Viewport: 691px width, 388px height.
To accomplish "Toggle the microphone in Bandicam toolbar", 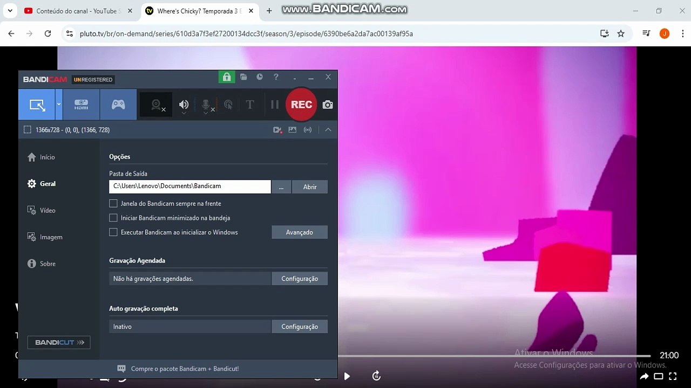I will [206, 105].
